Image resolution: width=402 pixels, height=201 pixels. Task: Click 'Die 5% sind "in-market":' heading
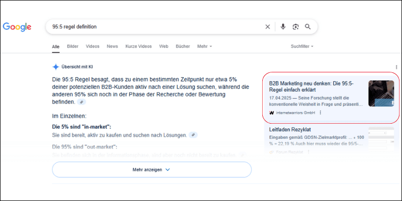tap(81, 127)
